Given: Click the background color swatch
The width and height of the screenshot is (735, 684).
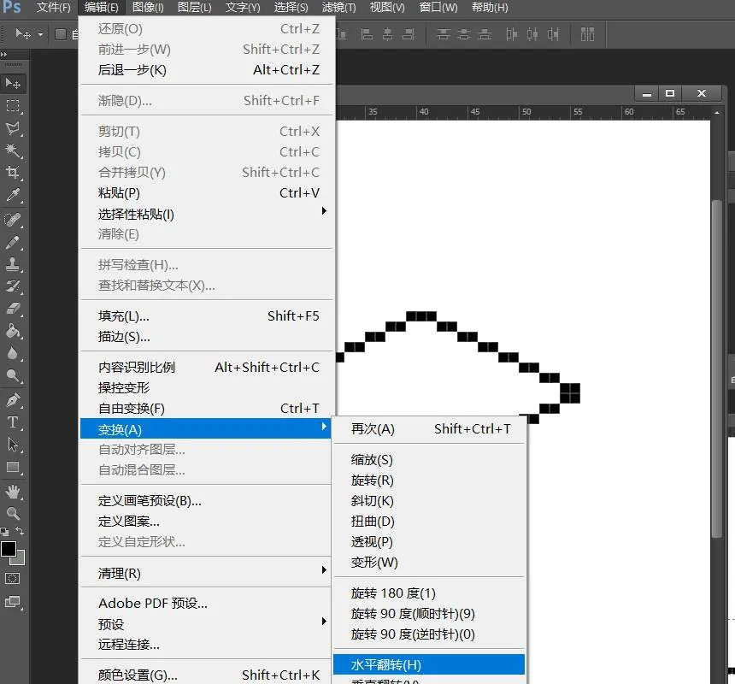Looking at the screenshot, I should 19,558.
